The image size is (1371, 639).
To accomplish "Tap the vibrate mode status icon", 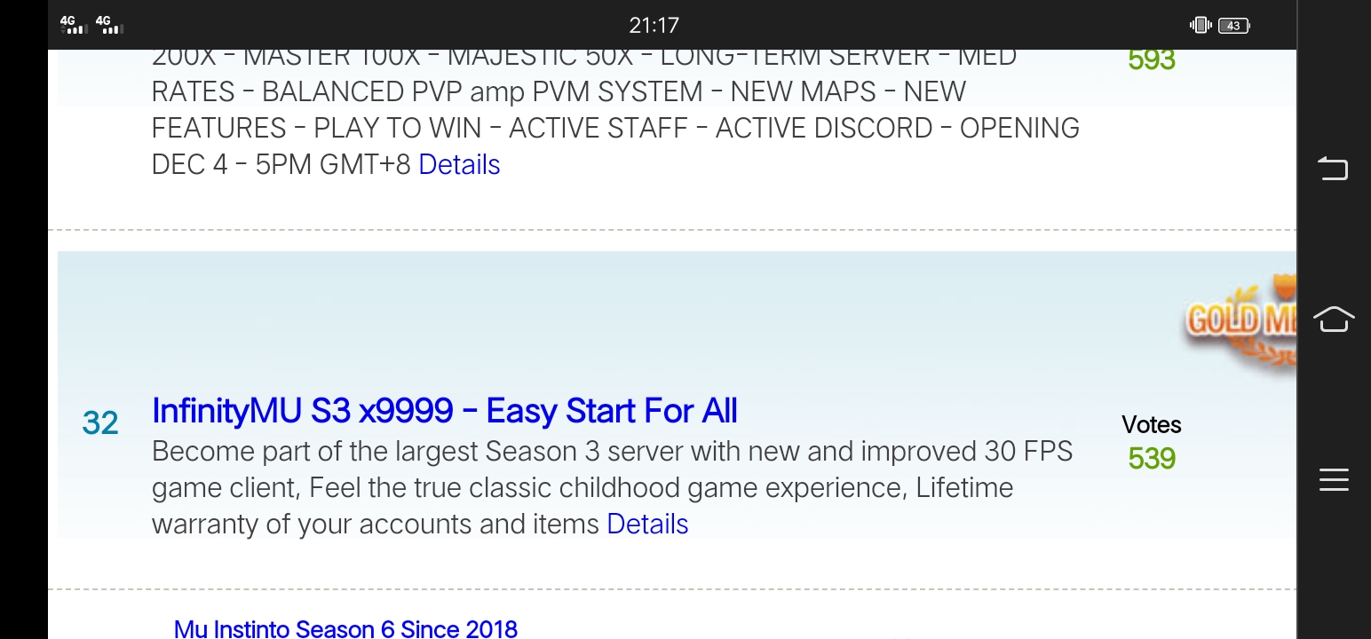I will [1201, 25].
